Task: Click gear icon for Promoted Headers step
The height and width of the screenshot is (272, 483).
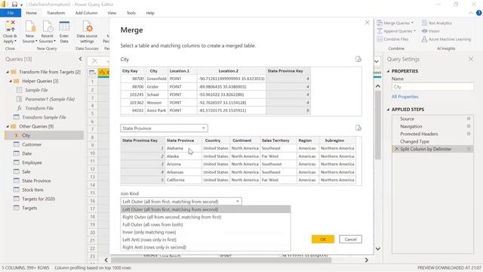Action: pyautogui.click(x=469, y=134)
